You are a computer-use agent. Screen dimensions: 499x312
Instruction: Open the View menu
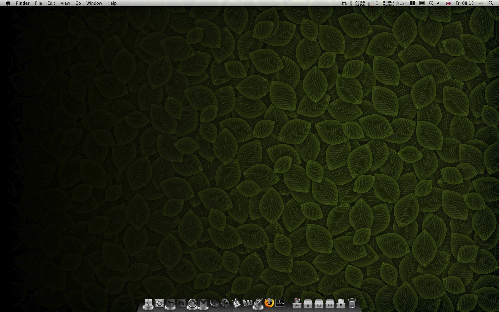click(x=65, y=3)
